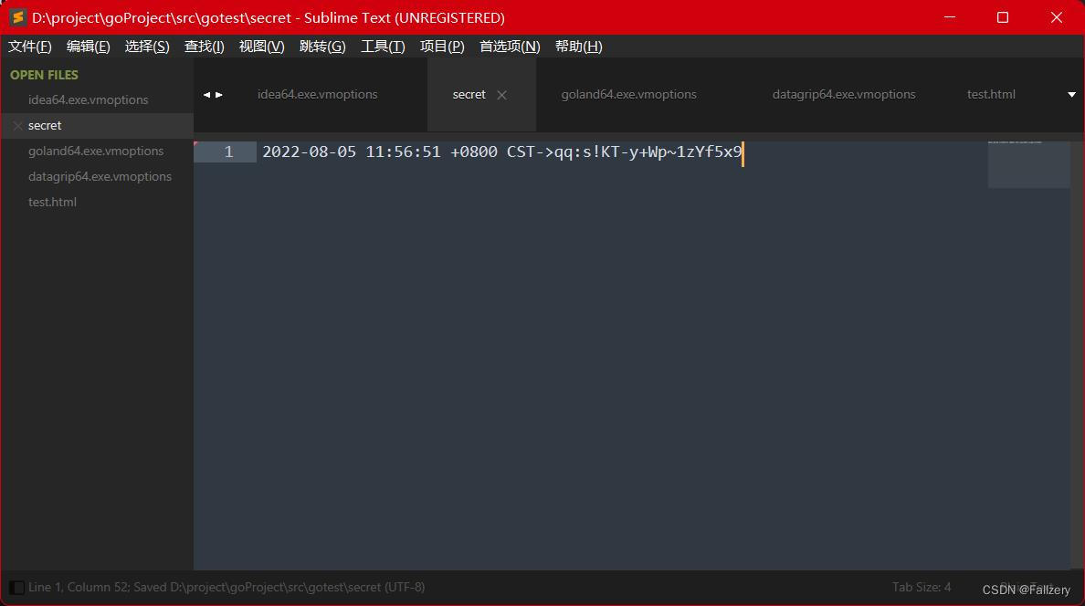Close the secret file from the sidebar X icon
Screen dimensions: 1085x606
click(17, 125)
